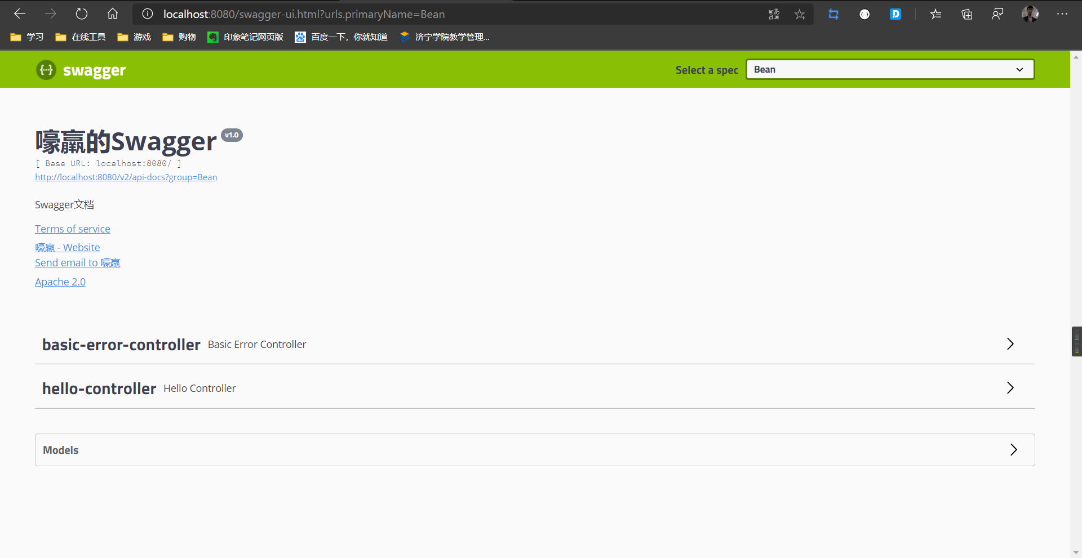Image resolution: width=1082 pixels, height=558 pixels.
Task: Open the user profile avatar
Action: (1030, 14)
